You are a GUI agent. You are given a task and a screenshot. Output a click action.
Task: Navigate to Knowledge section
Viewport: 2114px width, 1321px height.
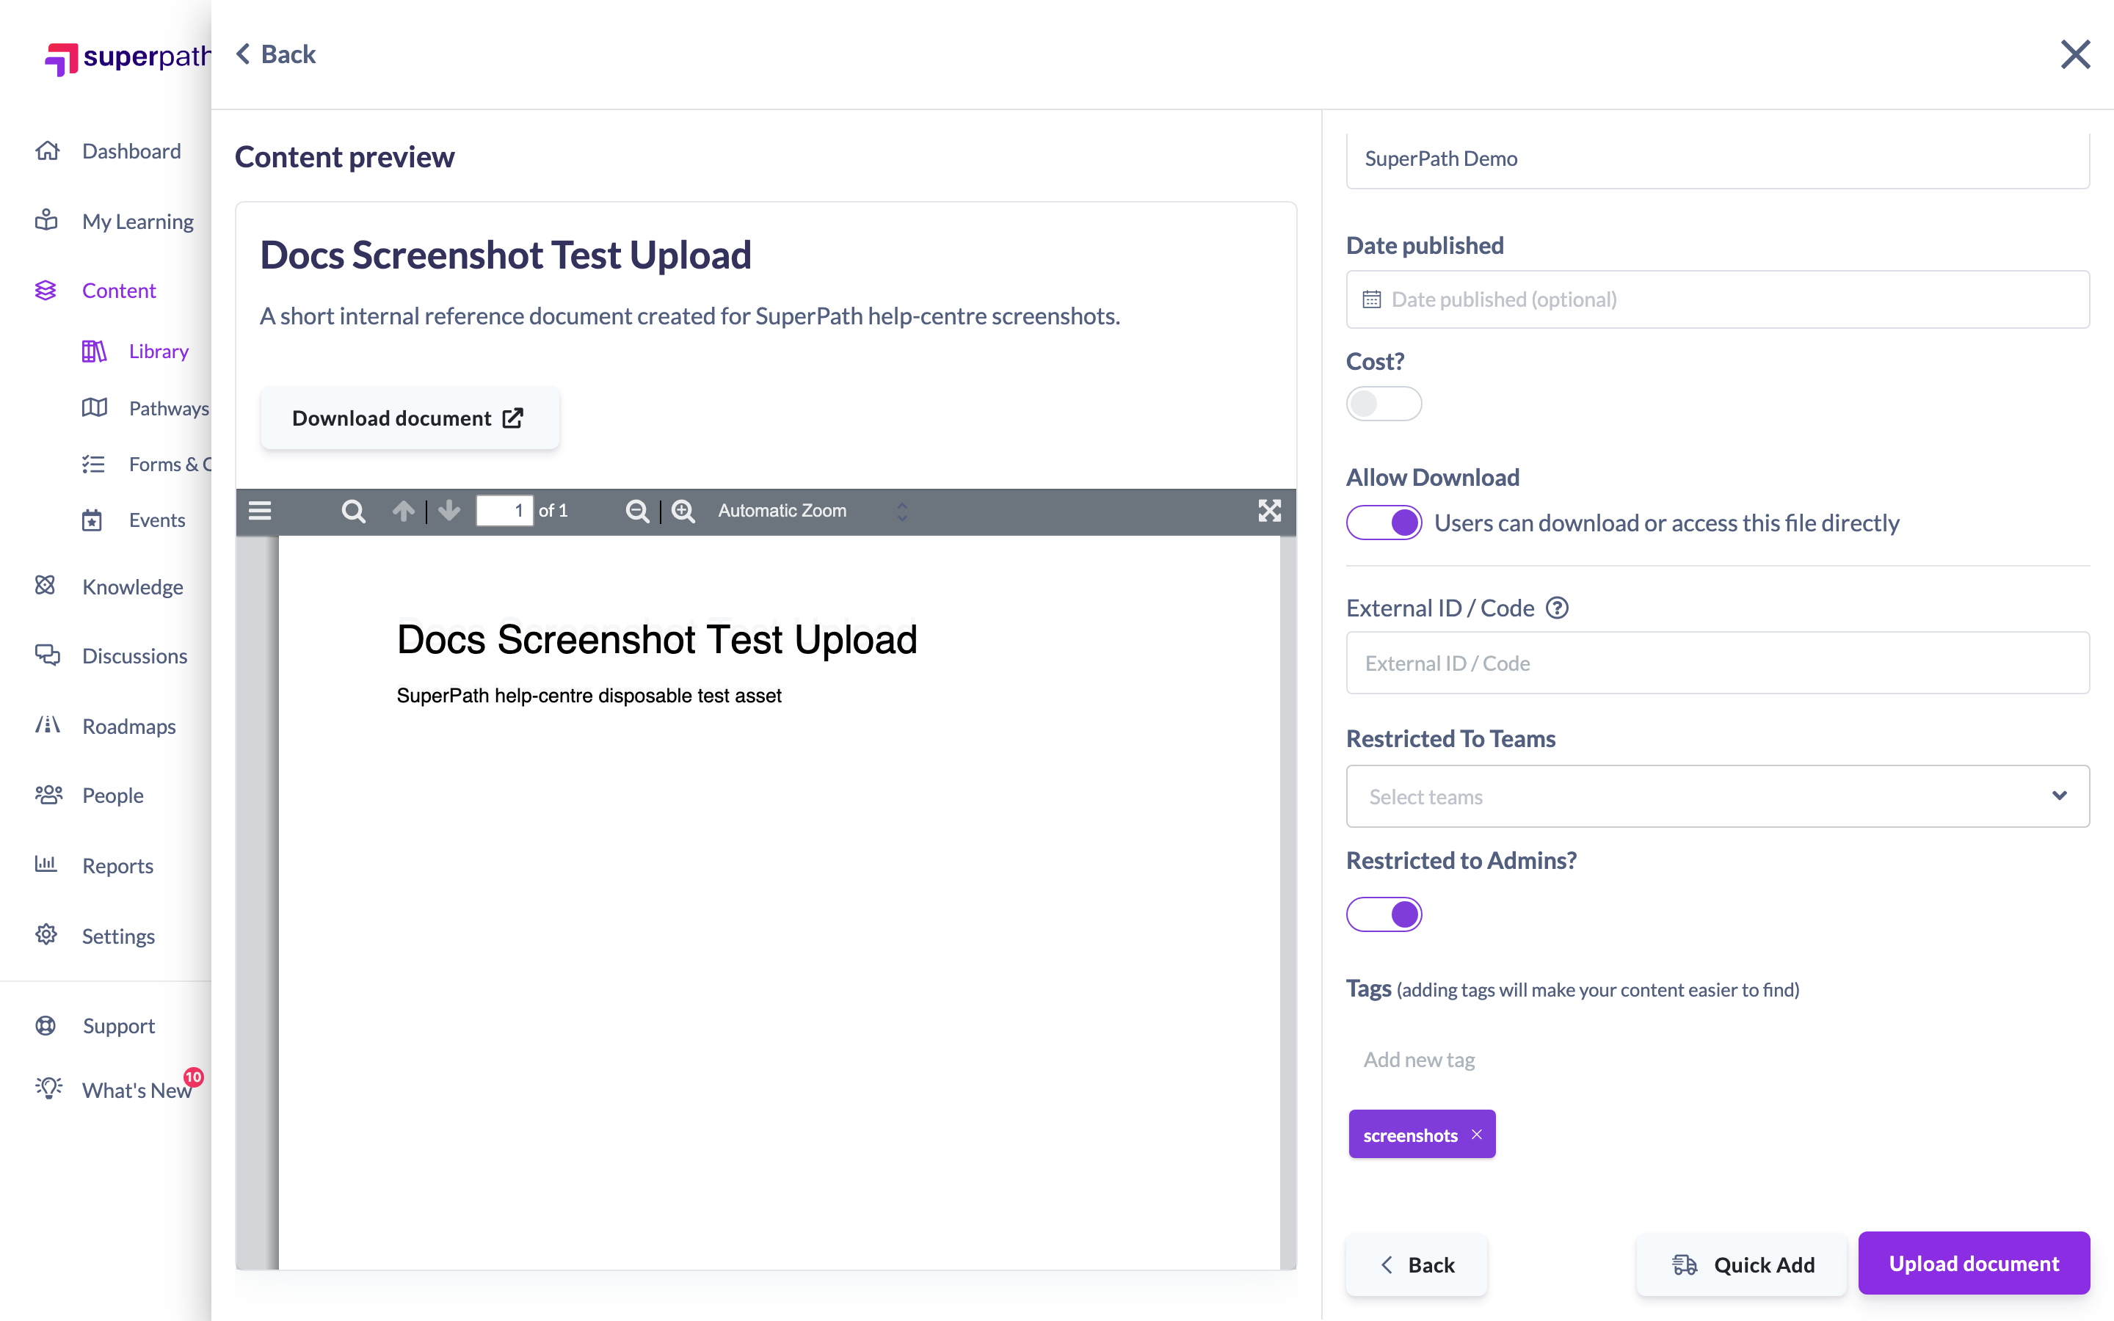click(133, 586)
